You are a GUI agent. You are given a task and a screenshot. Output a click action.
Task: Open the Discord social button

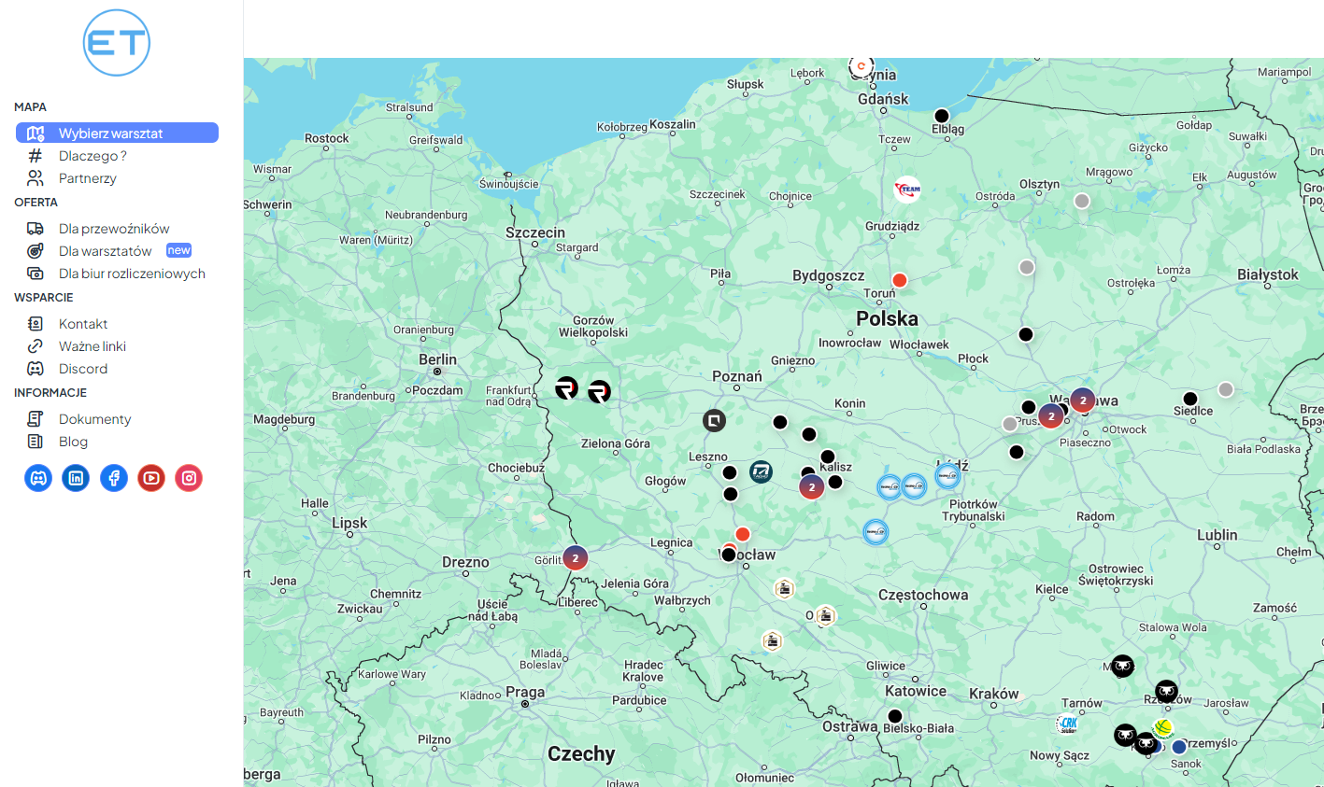click(x=38, y=478)
